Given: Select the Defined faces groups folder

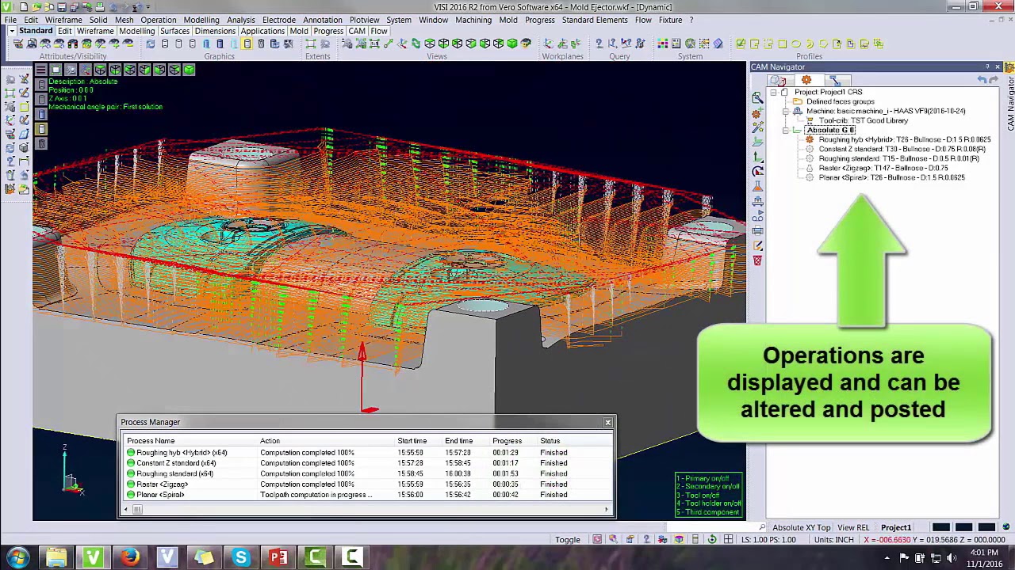Looking at the screenshot, I should point(840,101).
